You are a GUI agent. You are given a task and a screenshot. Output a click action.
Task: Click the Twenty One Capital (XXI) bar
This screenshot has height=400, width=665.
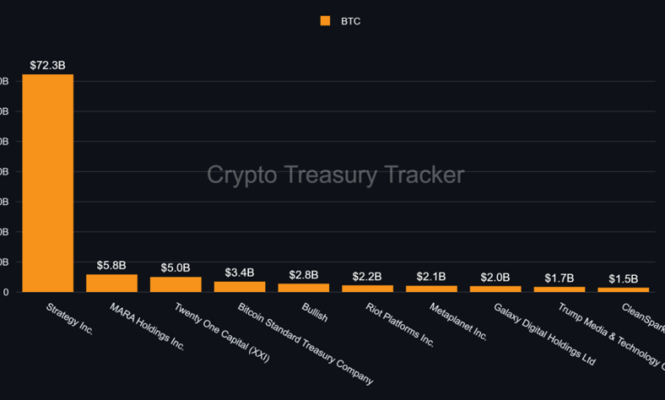pyautogui.click(x=176, y=284)
